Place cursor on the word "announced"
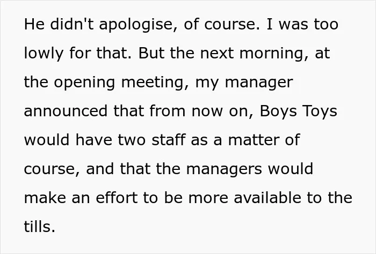 click(x=66, y=111)
